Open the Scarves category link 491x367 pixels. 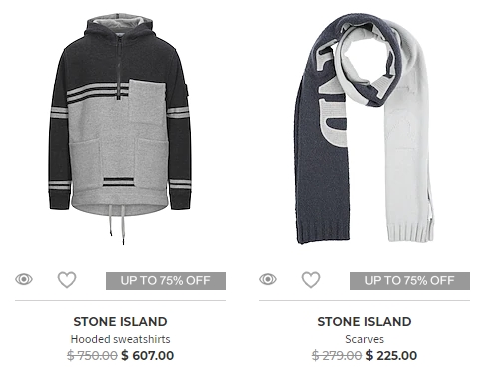click(364, 339)
